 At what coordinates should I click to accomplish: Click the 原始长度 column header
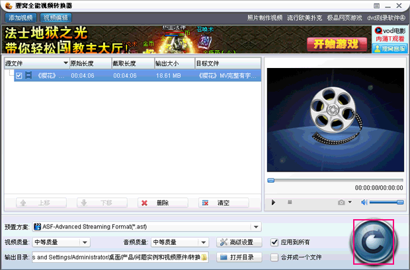pyautogui.click(x=91, y=63)
